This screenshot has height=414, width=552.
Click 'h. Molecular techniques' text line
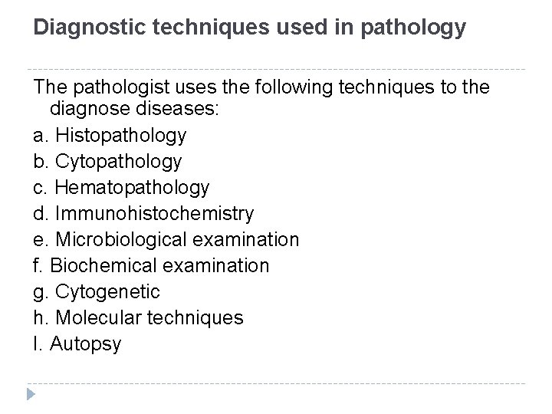click(x=139, y=318)
